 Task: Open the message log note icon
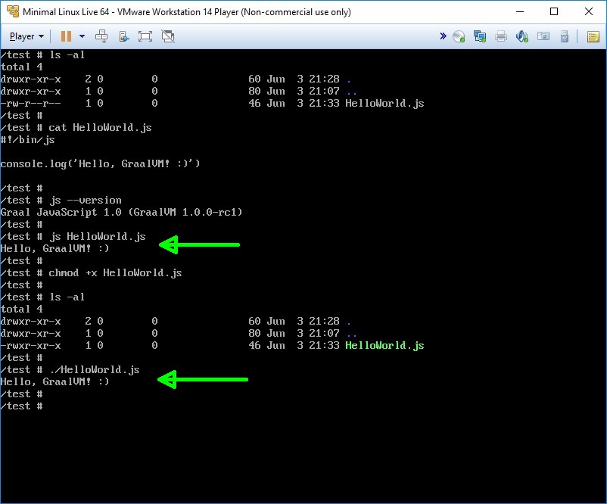592,36
